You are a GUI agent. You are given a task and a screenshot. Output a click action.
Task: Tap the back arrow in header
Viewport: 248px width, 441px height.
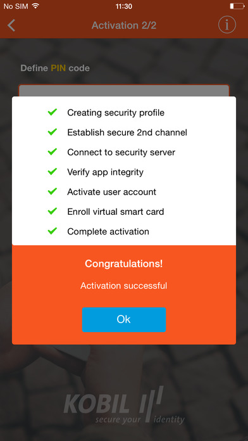pyautogui.click(x=11, y=25)
